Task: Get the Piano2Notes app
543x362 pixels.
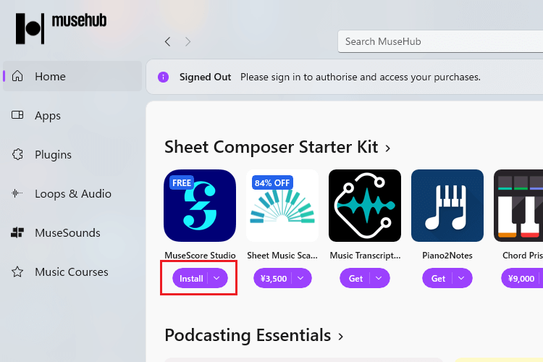Action: pos(438,279)
